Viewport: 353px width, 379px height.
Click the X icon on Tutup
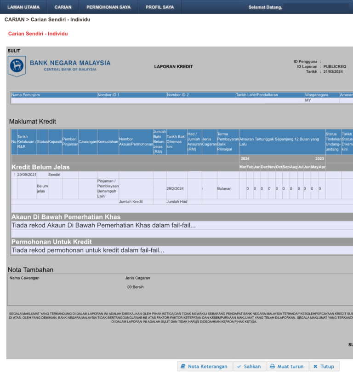(315, 367)
